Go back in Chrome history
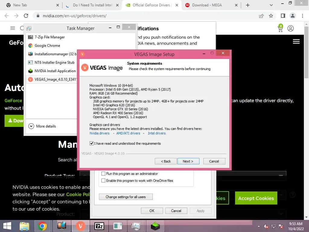The image size is (309, 232). coord(7,16)
